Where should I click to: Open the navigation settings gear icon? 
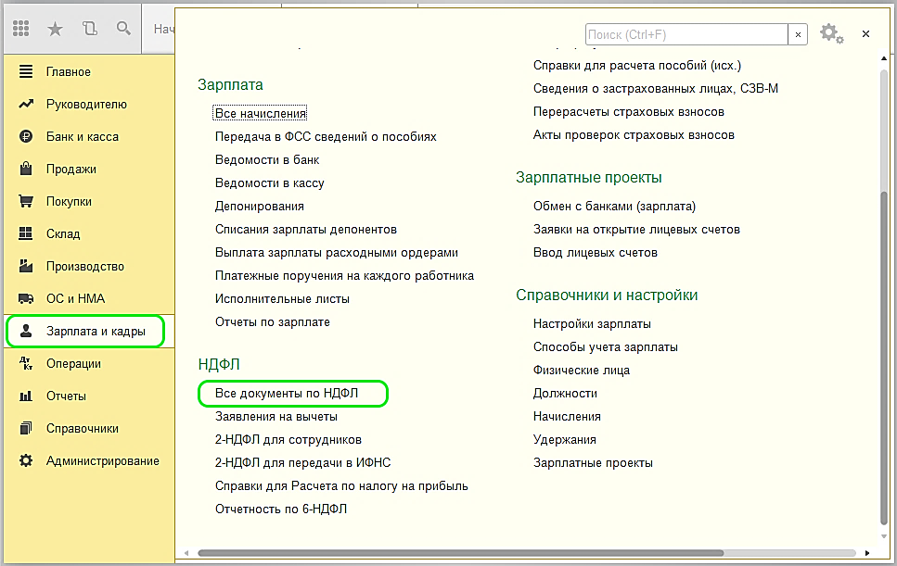831,33
